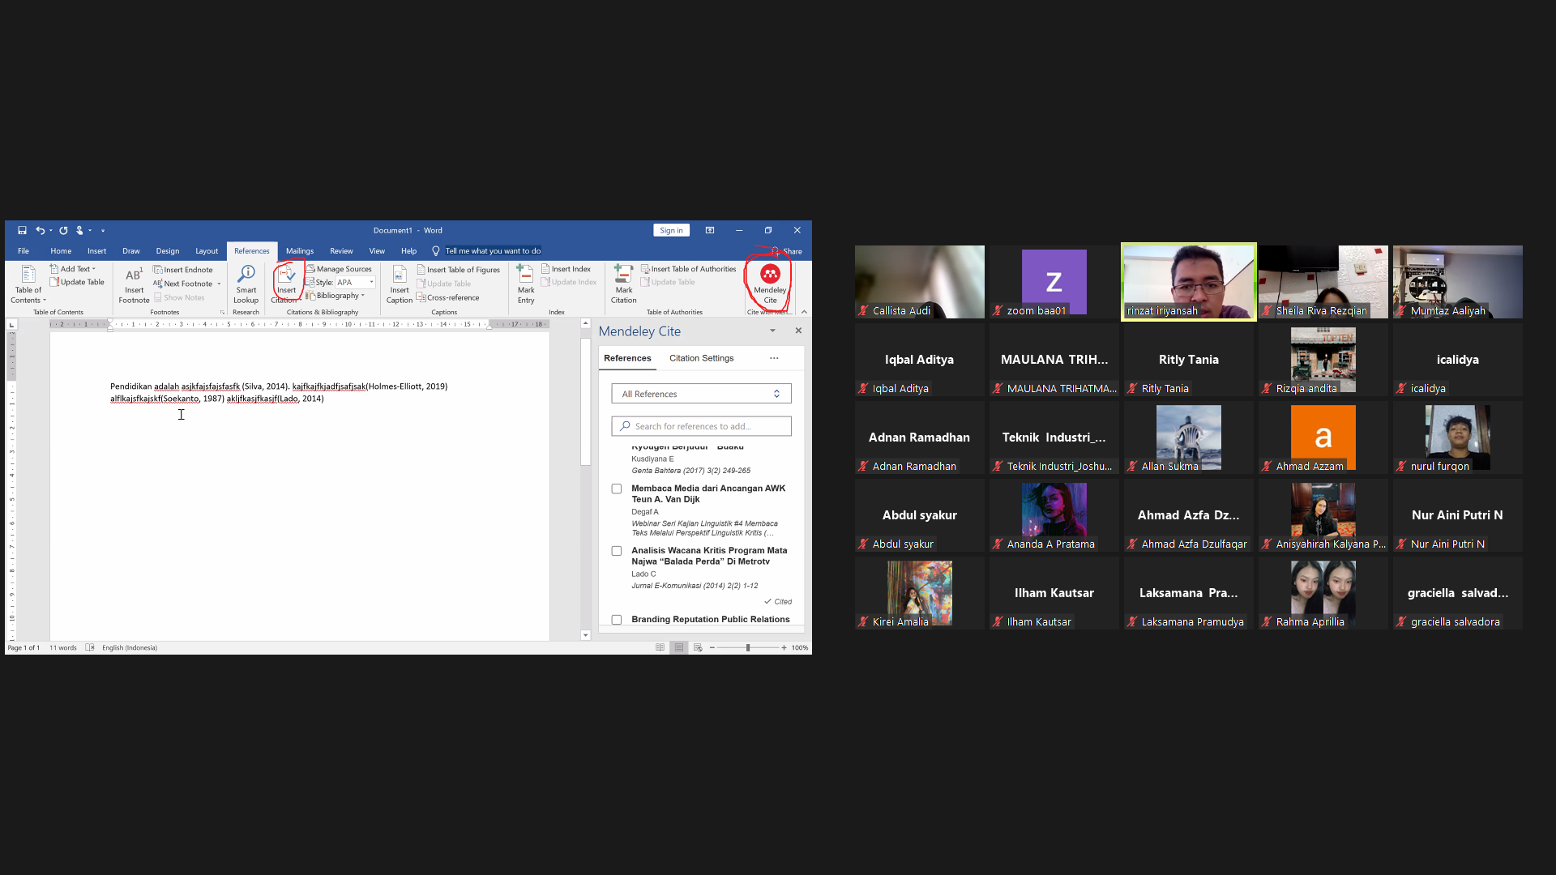Screen dimensions: 1556x875
Task: Click the Sign in button
Action: pyautogui.click(x=671, y=231)
